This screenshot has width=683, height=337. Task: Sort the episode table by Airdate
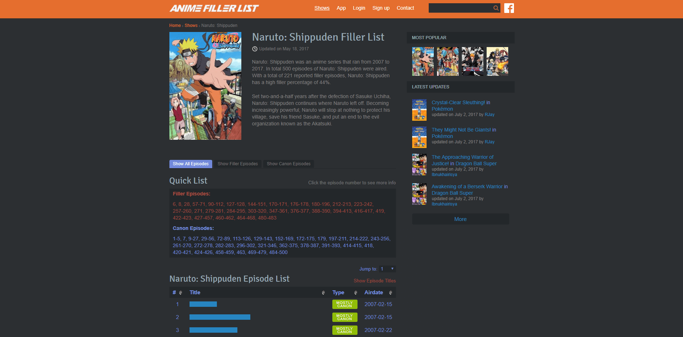[x=378, y=292]
